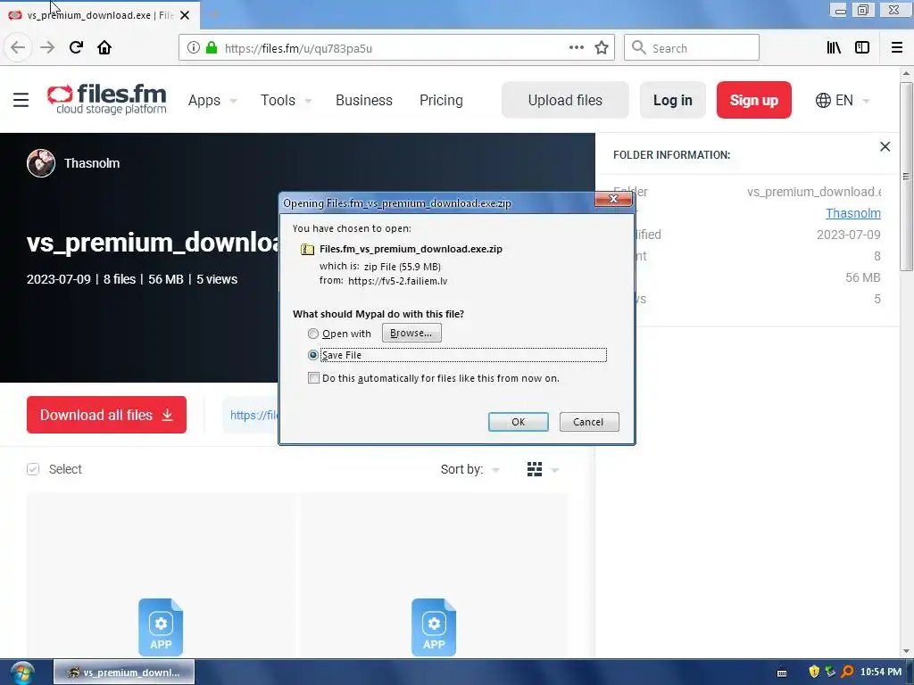Open the browser hamburger menu
Image resolution: width=914 pixels, height=685 pixels.
[897, 48]
